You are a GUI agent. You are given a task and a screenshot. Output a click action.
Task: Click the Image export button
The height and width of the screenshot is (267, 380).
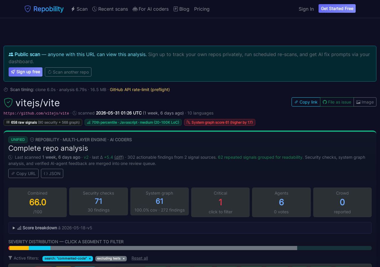[x=365, y=102]
